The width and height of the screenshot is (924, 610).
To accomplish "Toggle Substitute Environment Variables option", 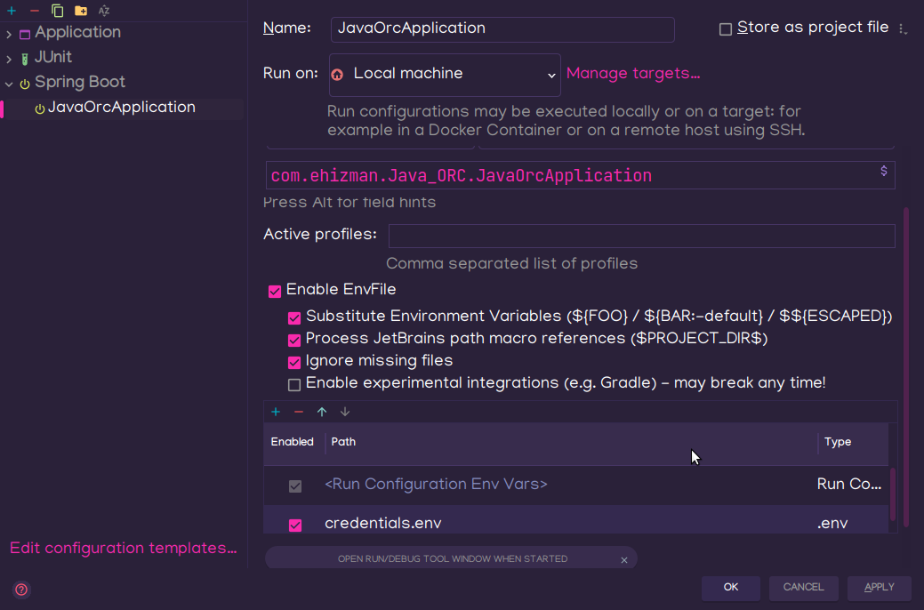I will [x=294, y=317].
